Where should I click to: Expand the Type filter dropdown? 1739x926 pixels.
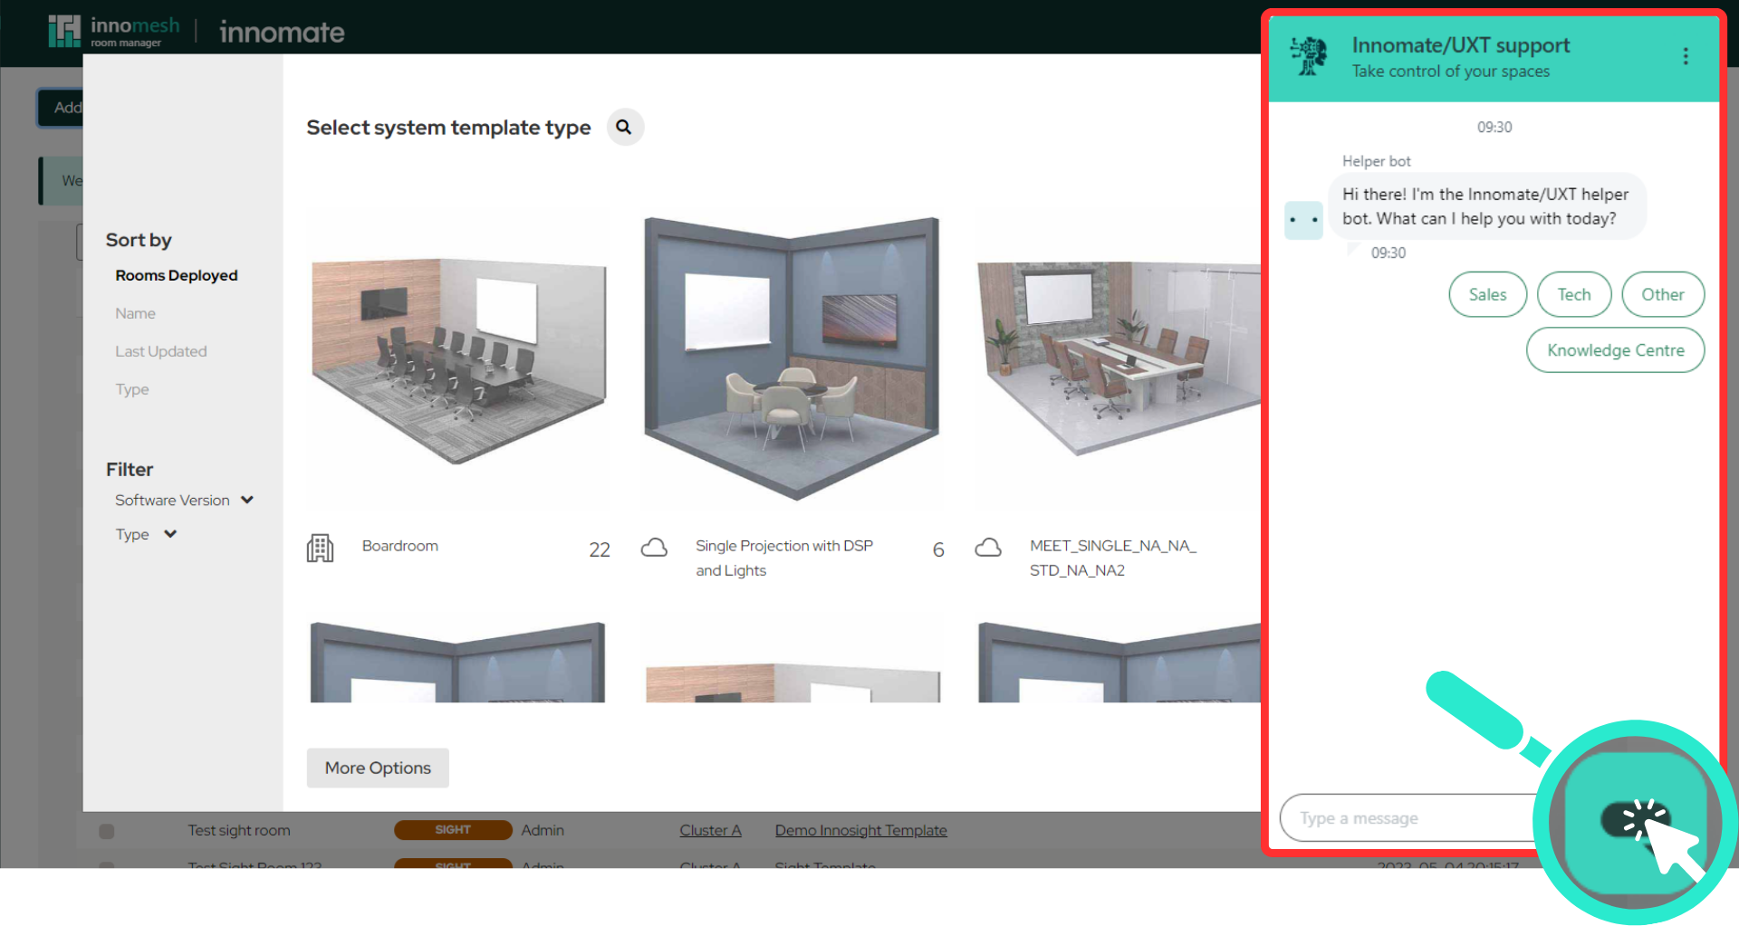pos(146,535)
